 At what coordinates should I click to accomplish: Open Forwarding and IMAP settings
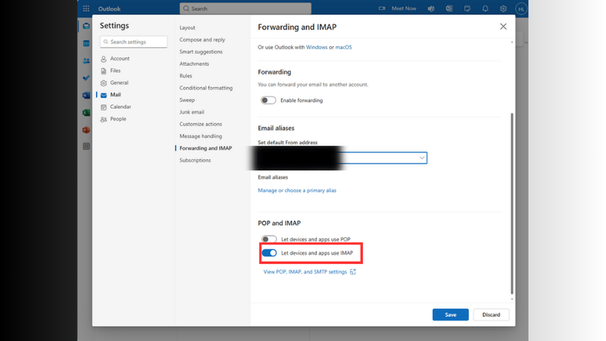point(205,148)
